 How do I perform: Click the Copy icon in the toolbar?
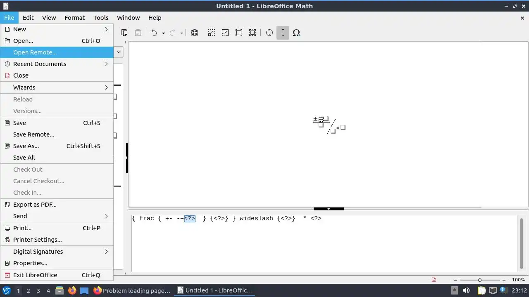click(x=124, y=33)
